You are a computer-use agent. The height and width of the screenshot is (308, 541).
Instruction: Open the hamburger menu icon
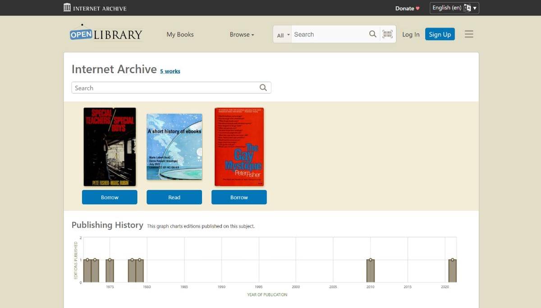(469, 34)
